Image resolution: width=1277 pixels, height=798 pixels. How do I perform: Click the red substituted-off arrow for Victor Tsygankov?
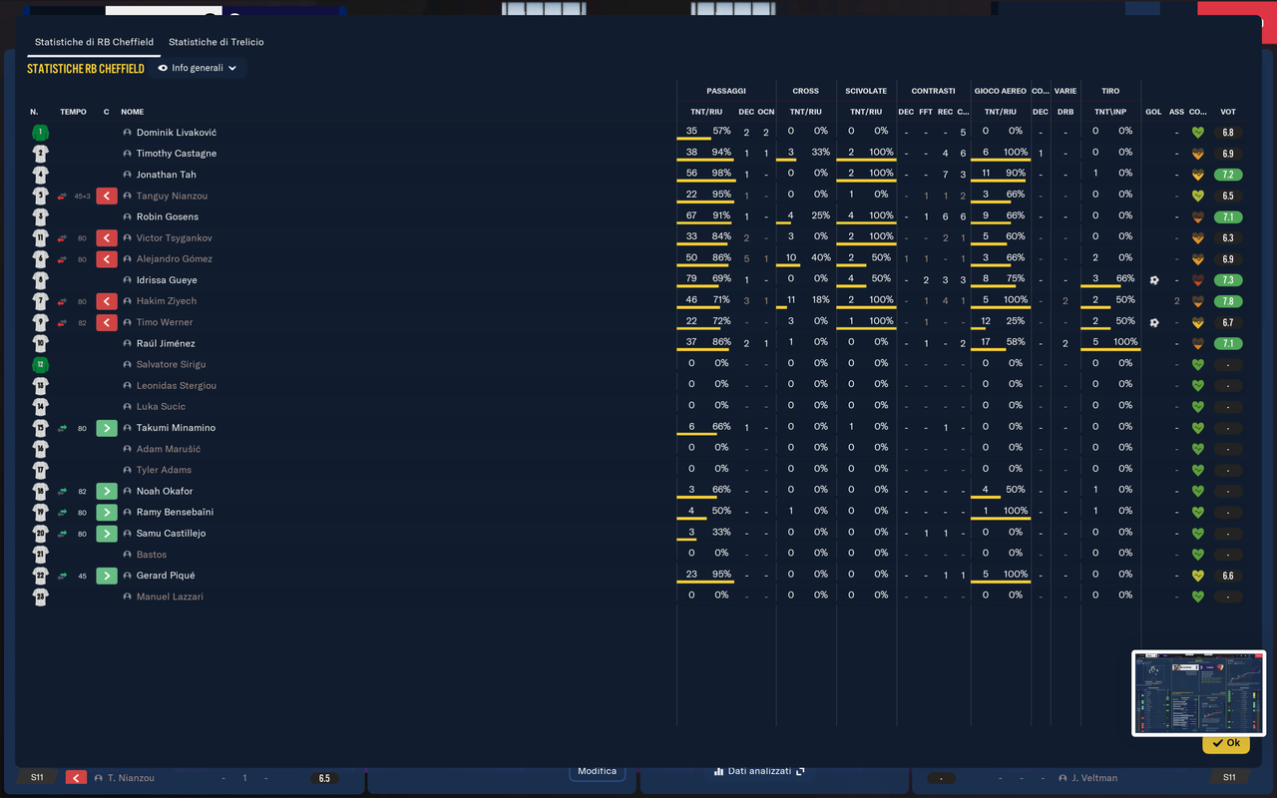click(x=107, y=238)
